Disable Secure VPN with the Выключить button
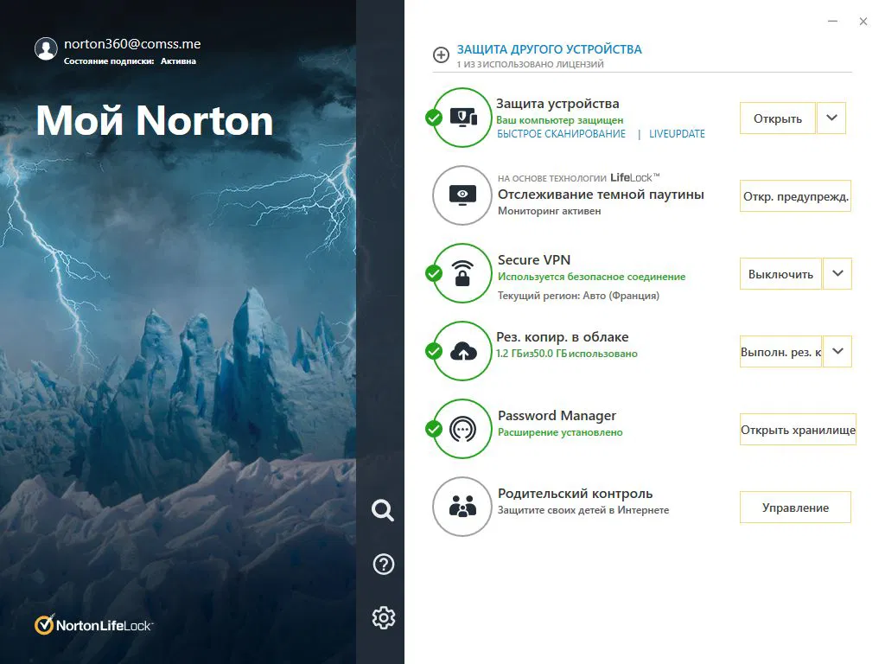This screenshot has height=664, width=885. coord(780,273)
